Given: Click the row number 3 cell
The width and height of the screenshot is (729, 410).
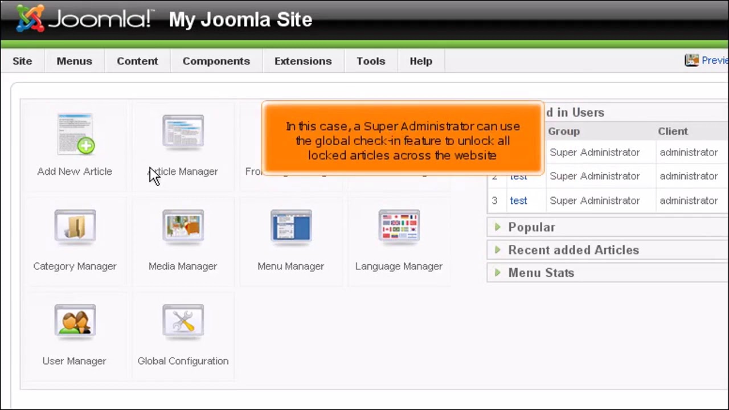Looking at the screenshot, I should point(494,200).
